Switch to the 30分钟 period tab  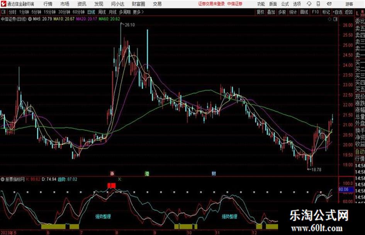64,12
